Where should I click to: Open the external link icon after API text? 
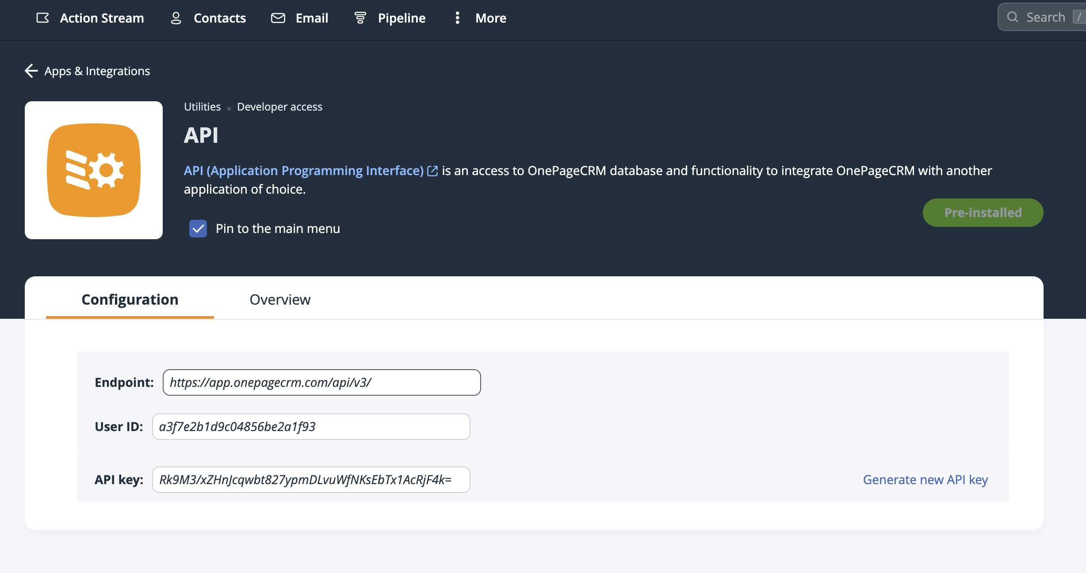pos(432,170)
